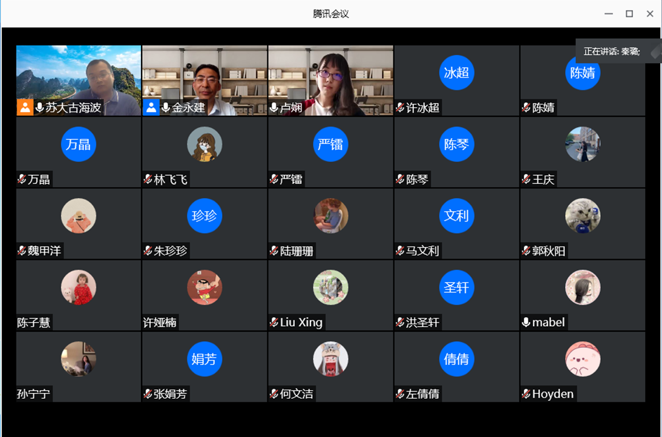Click the muted mic icon for 郭秋阳
662x437 pixels.
point(526,251)
